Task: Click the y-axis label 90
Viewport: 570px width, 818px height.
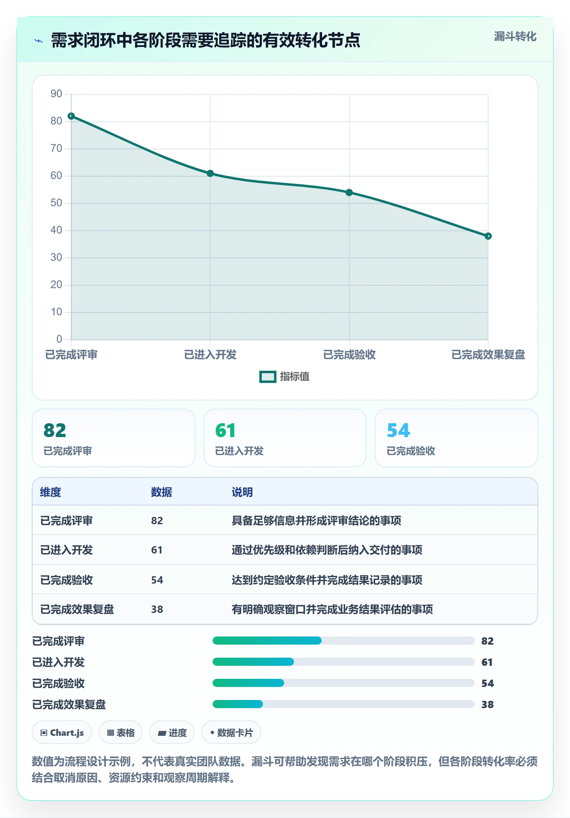Action: 56,94
